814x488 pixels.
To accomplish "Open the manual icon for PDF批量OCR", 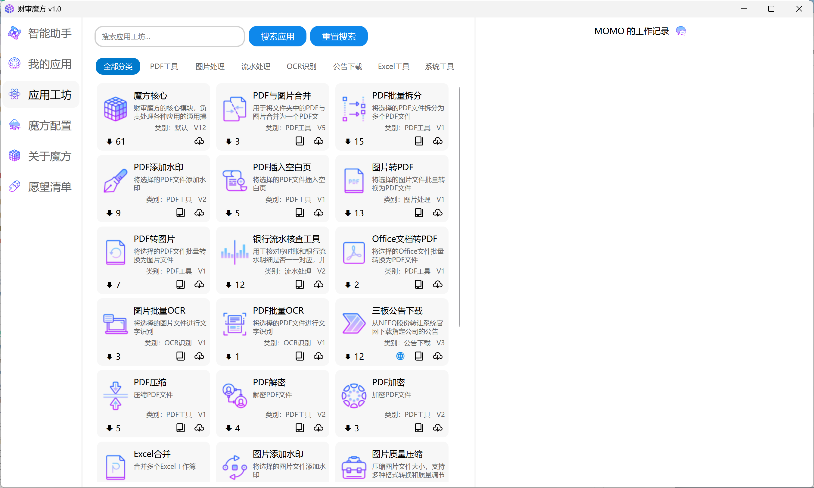I will (x=299, y=356).
